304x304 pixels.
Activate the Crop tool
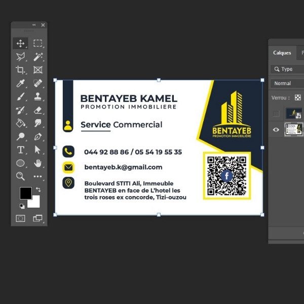point(20,70)
